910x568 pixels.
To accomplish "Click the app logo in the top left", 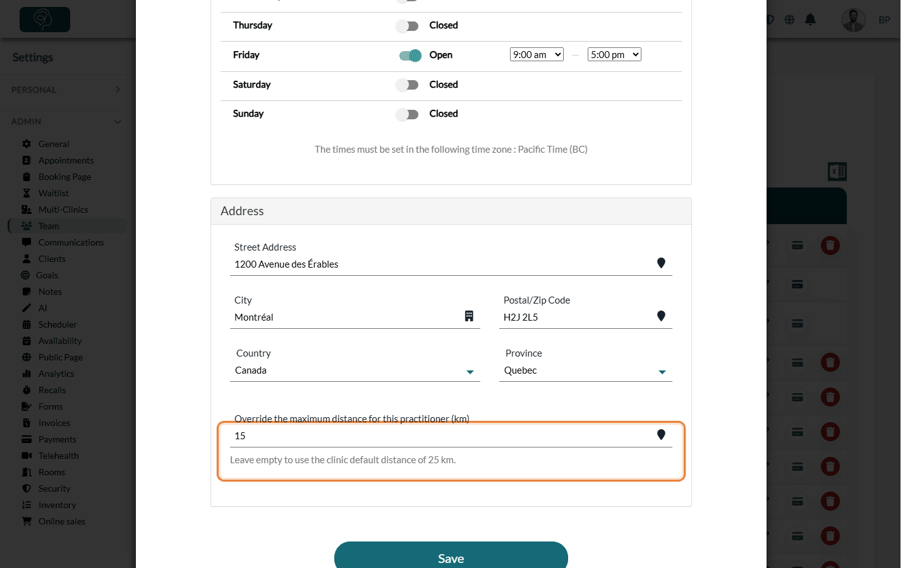I will pos(45,20).
